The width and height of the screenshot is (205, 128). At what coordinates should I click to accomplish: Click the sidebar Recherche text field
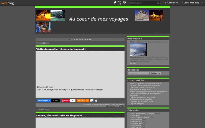[x=138, y=73]
